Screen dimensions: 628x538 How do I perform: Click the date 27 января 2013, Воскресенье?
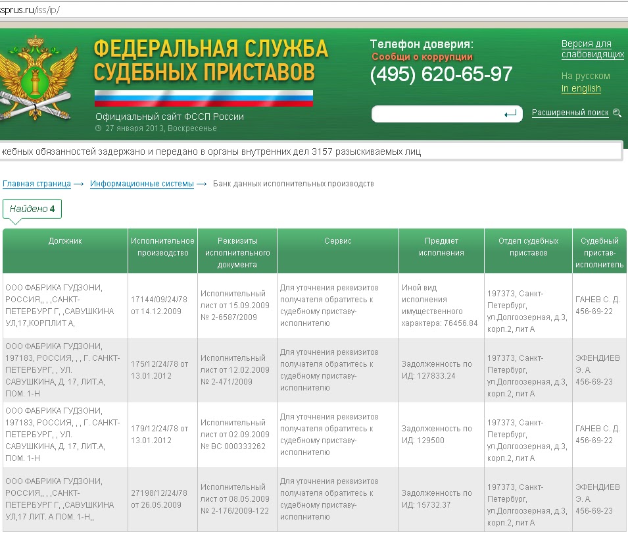click(x=161, y=128)
